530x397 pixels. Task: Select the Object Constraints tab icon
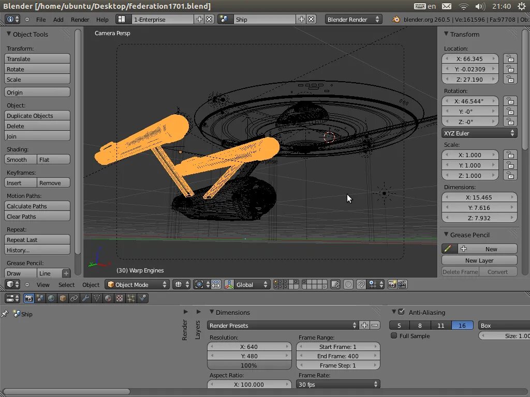pos(74,298)
